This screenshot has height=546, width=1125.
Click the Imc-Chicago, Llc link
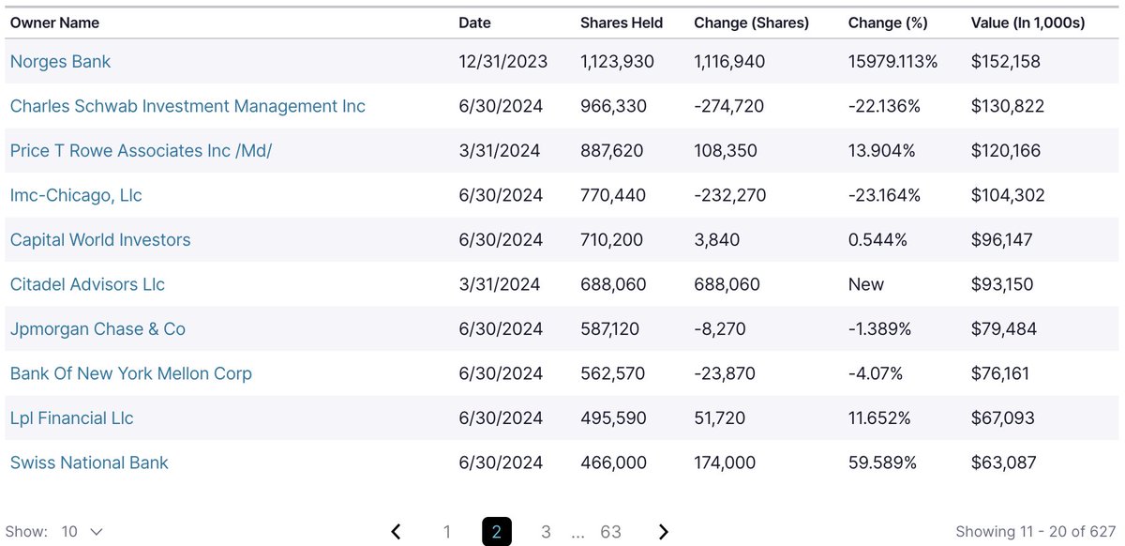pyautogui.click(x=76, y=195)
